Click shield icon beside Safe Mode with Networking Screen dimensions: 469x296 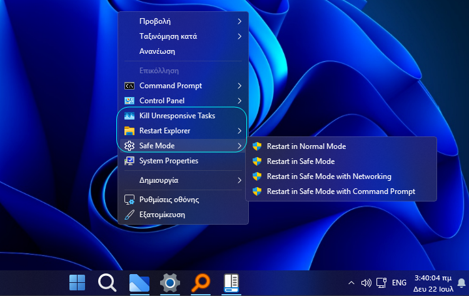(257, 176)
